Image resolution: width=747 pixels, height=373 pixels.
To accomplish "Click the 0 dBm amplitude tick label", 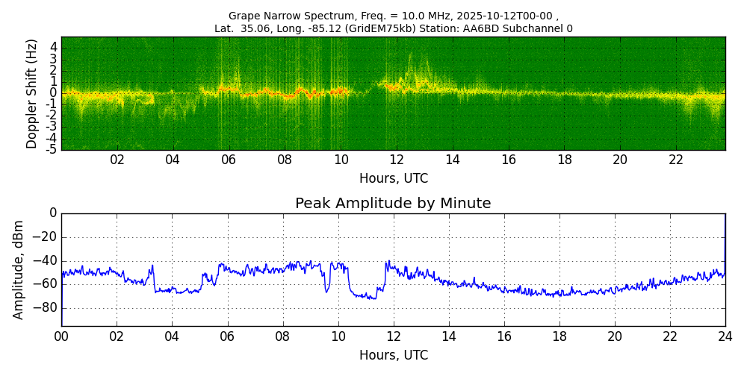I will [52, 213].
